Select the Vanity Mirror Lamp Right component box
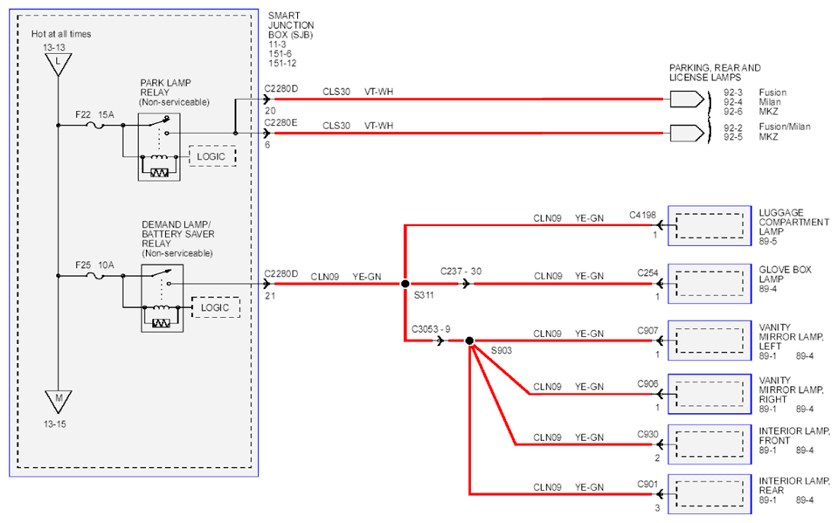 [710, 395]
